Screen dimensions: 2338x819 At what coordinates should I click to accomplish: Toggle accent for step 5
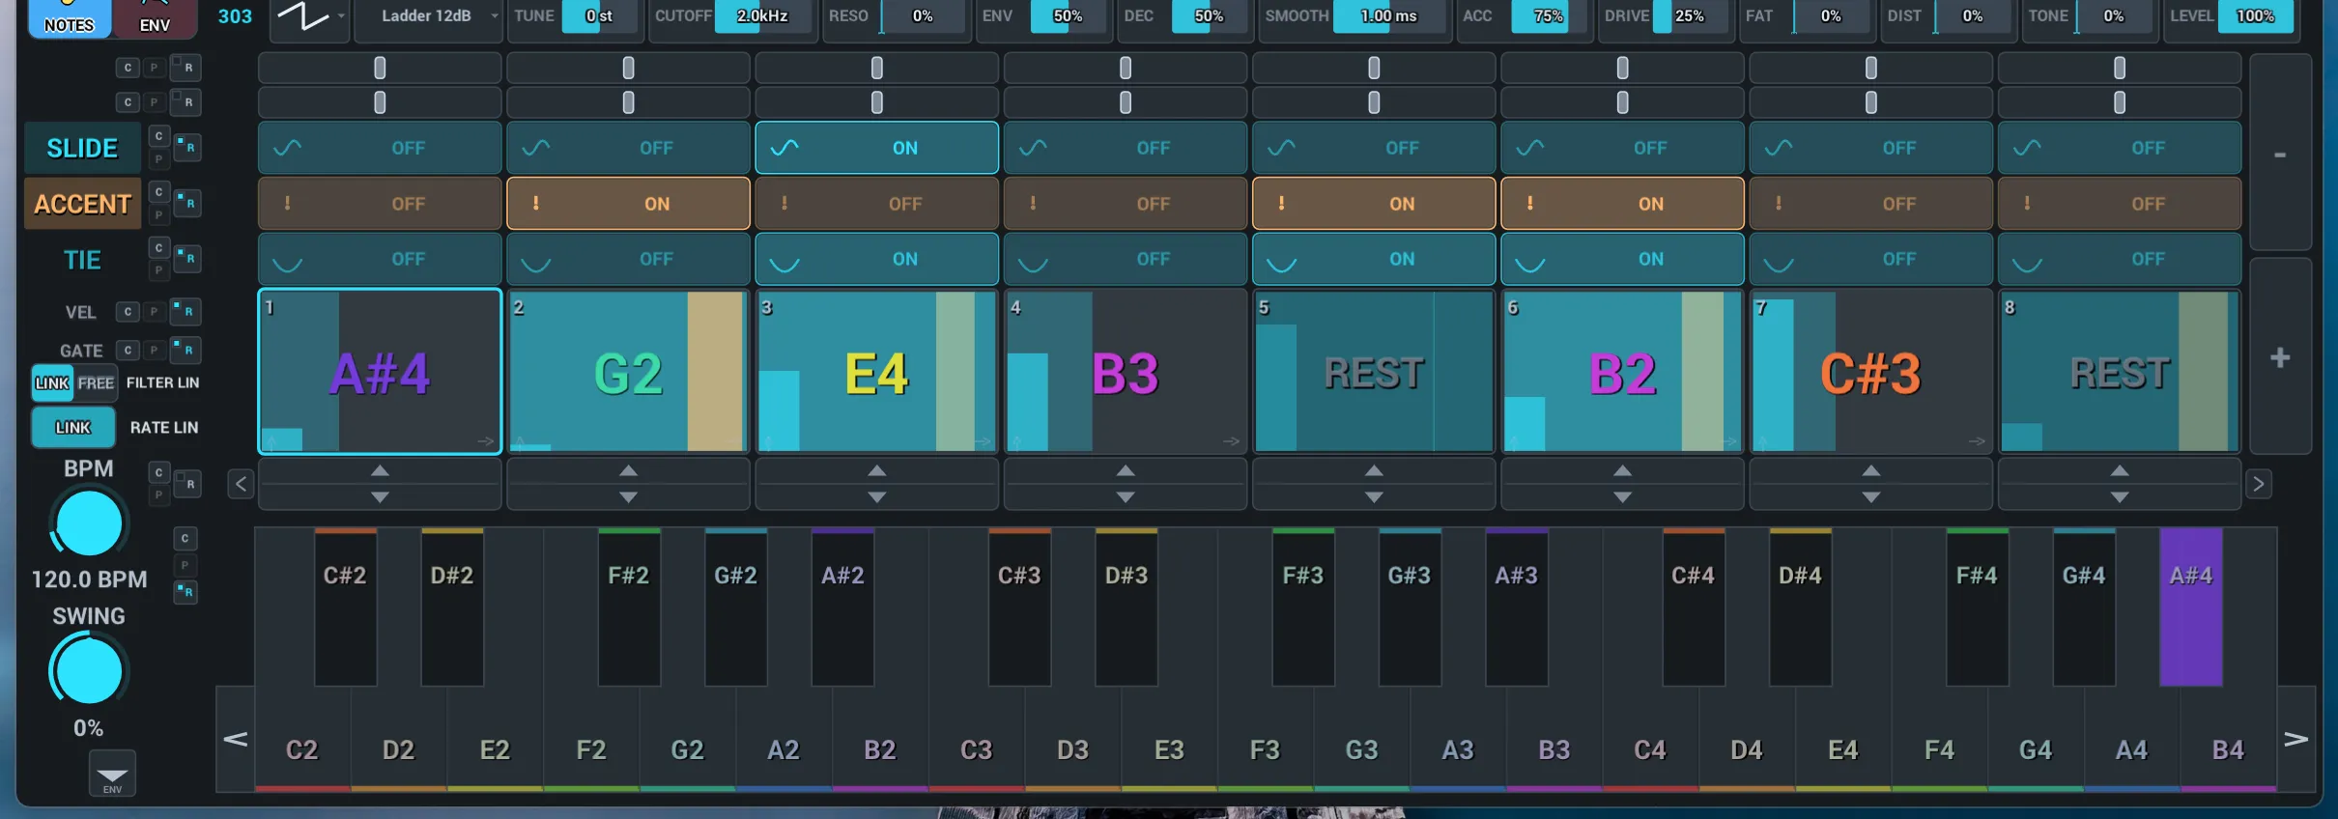click(1374, 204)
